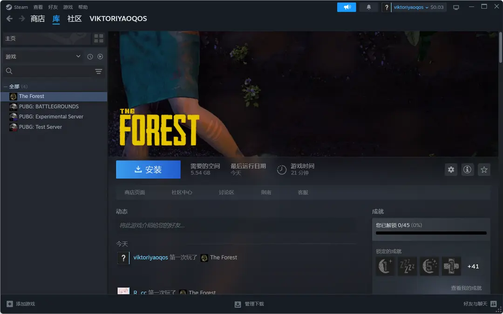Select PUBG: Test Server in list

tap(54, 127)
